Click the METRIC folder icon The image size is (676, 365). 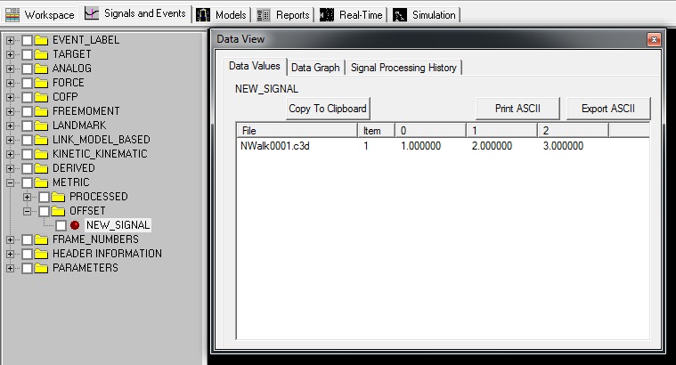coord(41,182)
